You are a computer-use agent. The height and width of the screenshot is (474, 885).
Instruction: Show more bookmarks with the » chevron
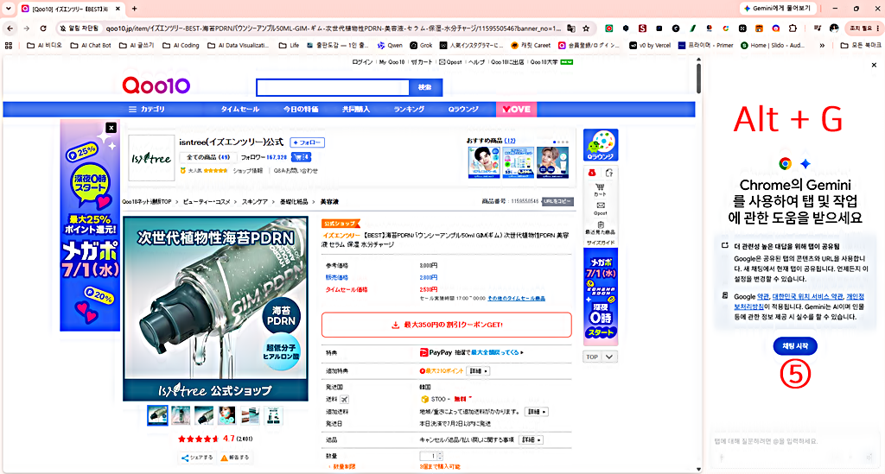point(822,45)
